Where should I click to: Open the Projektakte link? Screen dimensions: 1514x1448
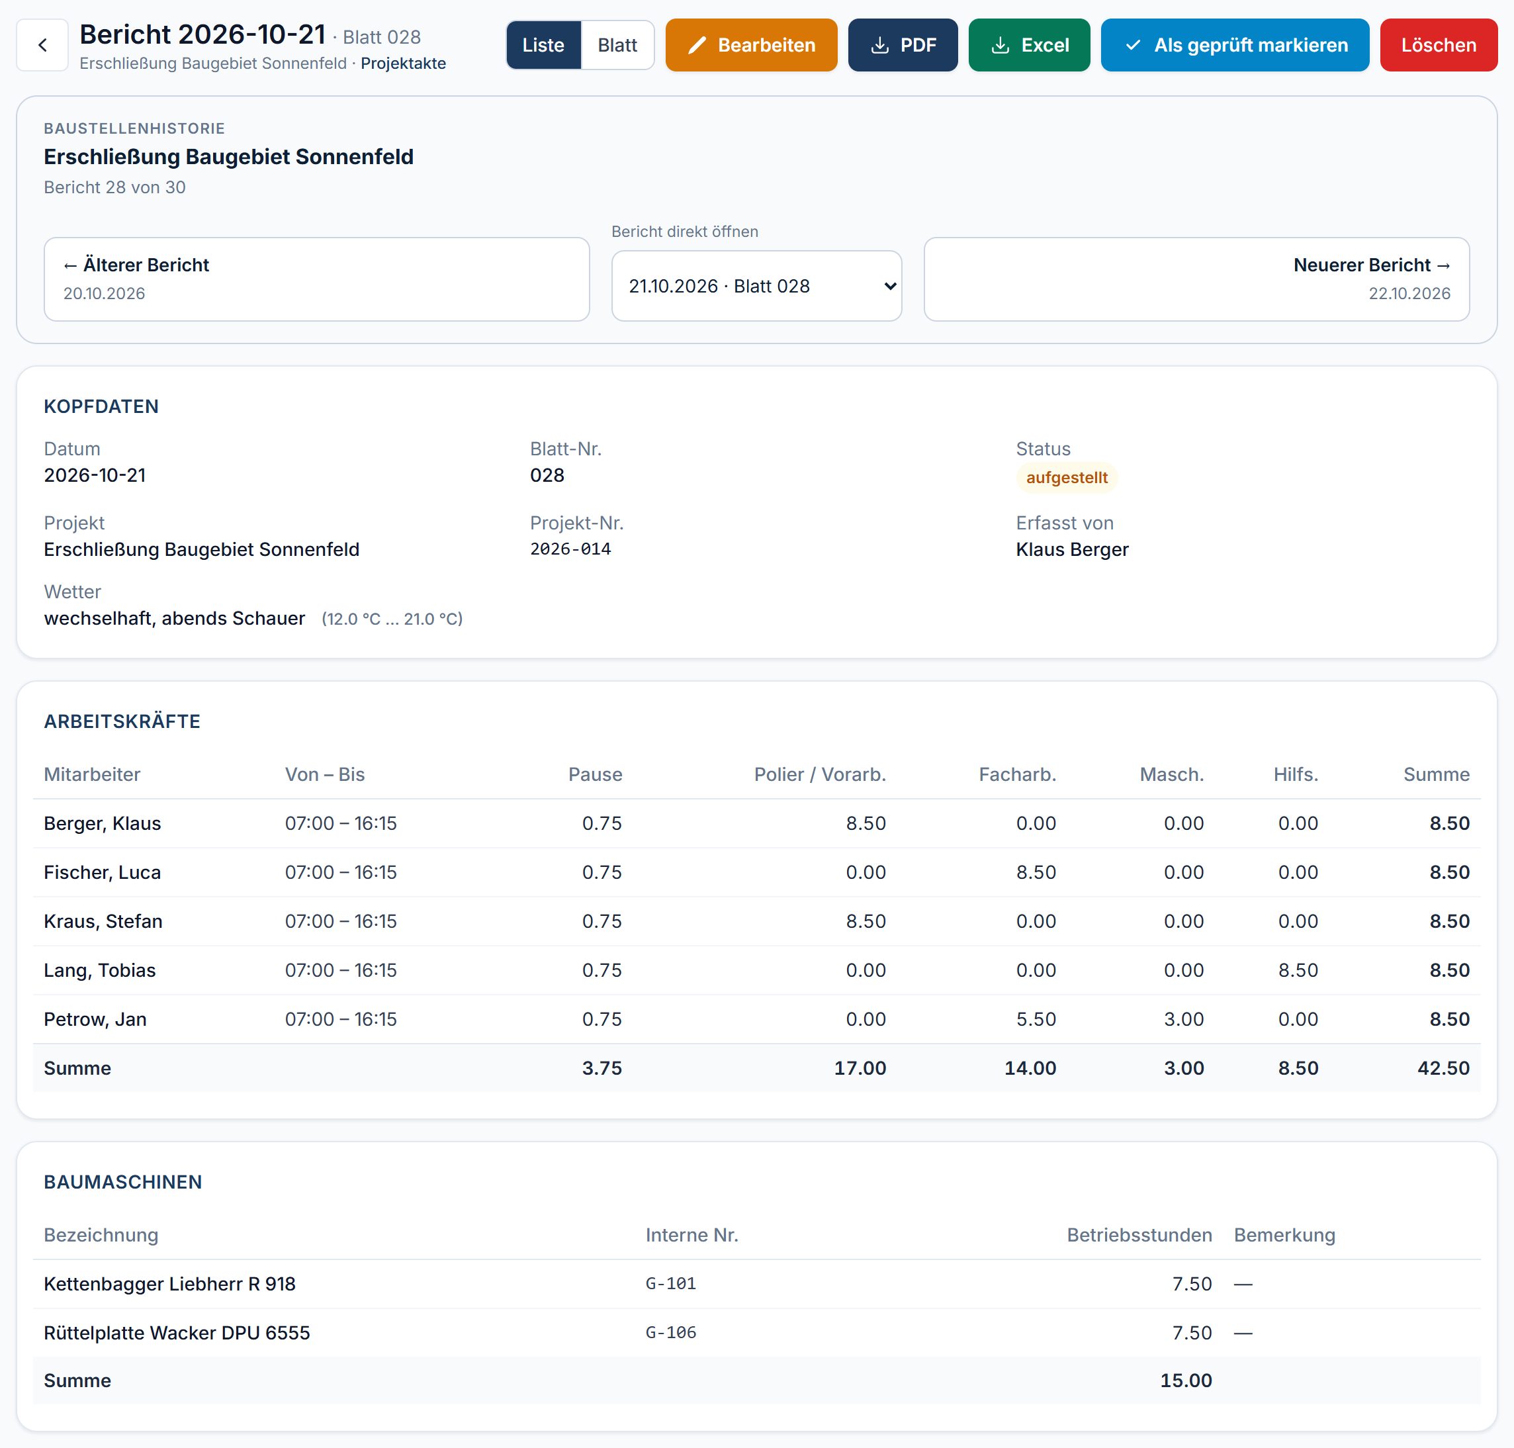click(x=403, y=64)
